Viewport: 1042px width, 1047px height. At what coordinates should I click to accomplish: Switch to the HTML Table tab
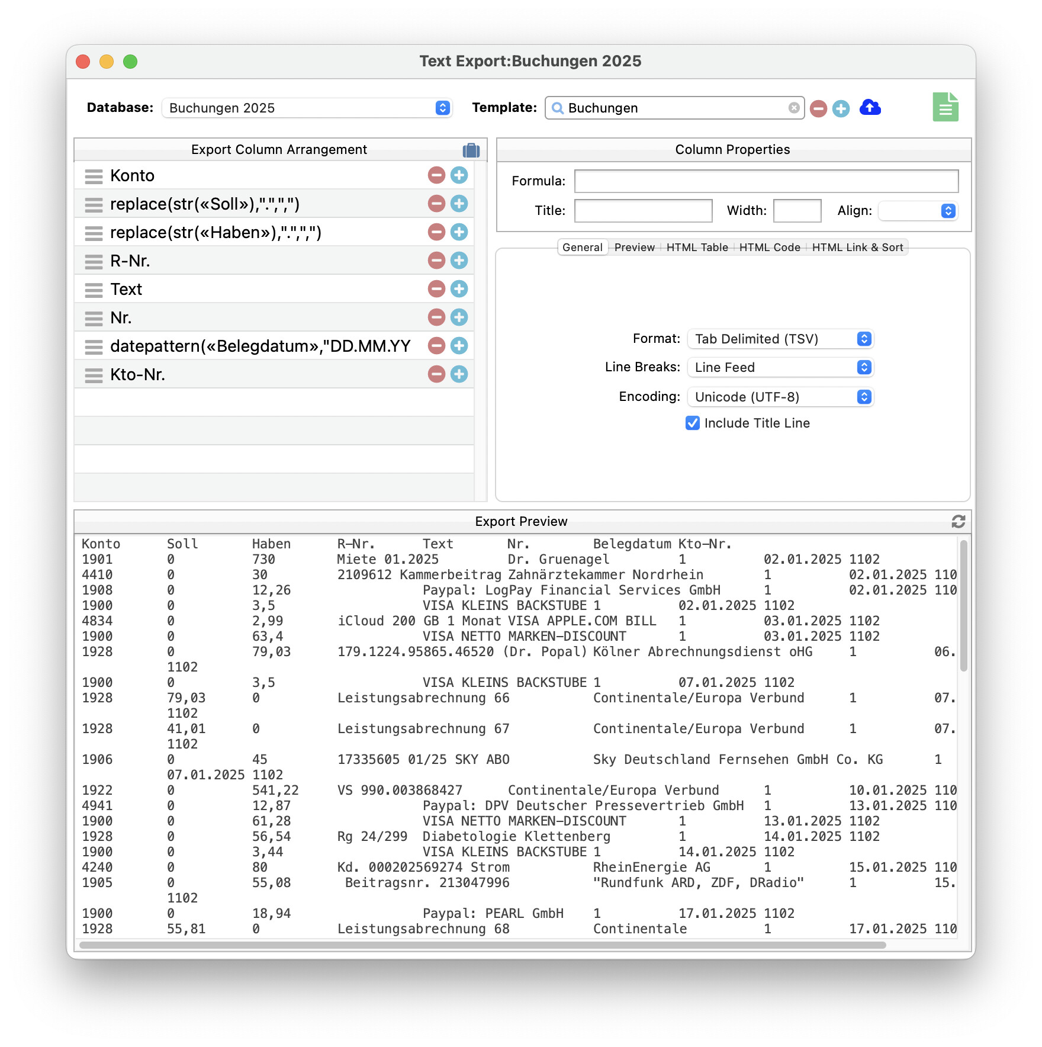coord(697,248)
